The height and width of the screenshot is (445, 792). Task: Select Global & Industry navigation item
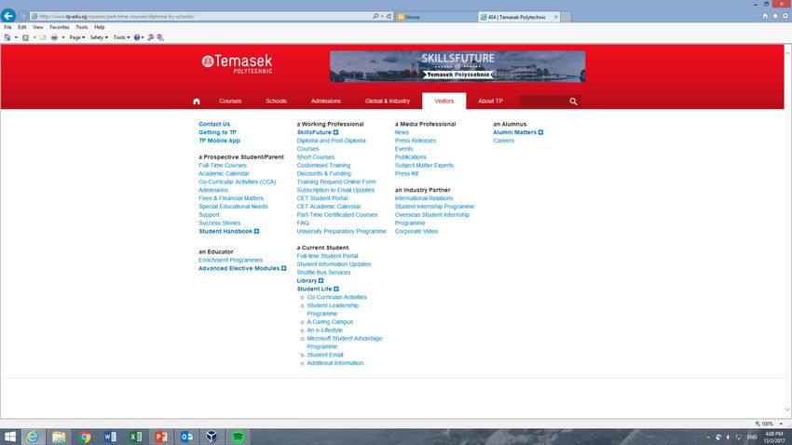pyautogui.click(x=388, y=101)
